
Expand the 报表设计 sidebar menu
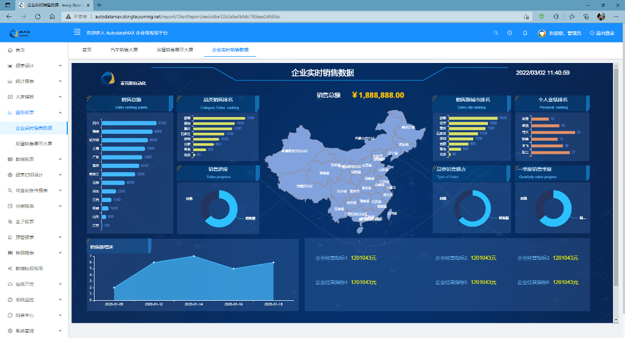tap(34, 66)
